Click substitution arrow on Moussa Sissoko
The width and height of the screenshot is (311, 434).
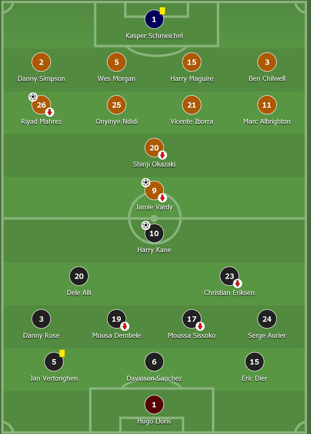click(x=200, y=326)
